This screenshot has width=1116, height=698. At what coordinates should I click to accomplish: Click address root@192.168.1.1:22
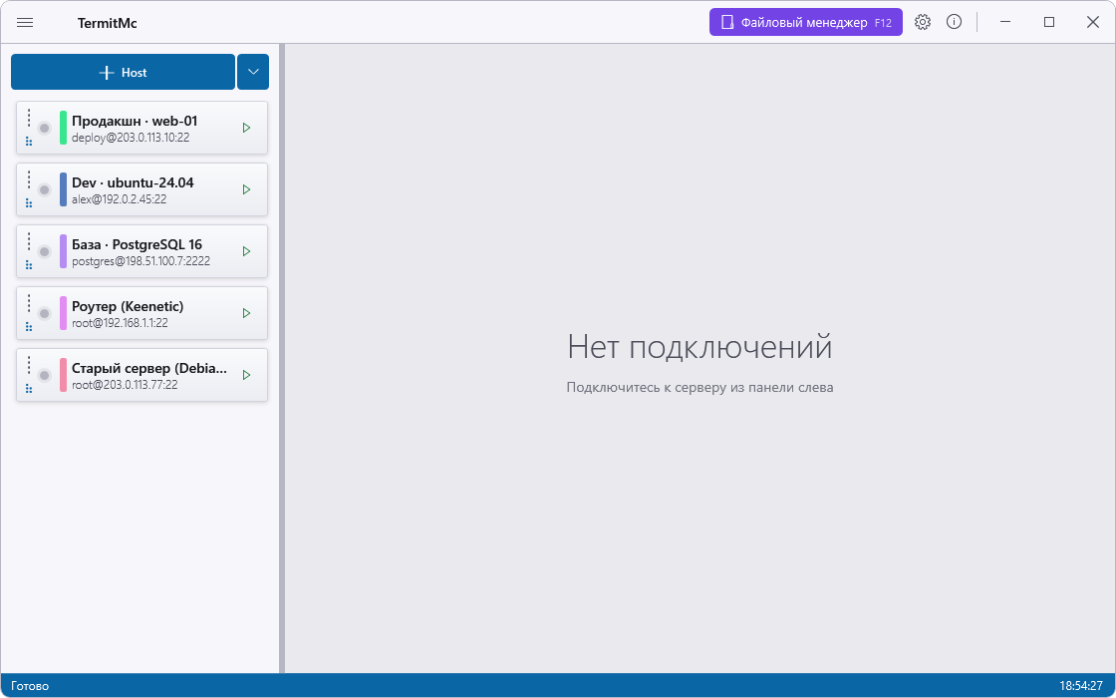(121, 323)
